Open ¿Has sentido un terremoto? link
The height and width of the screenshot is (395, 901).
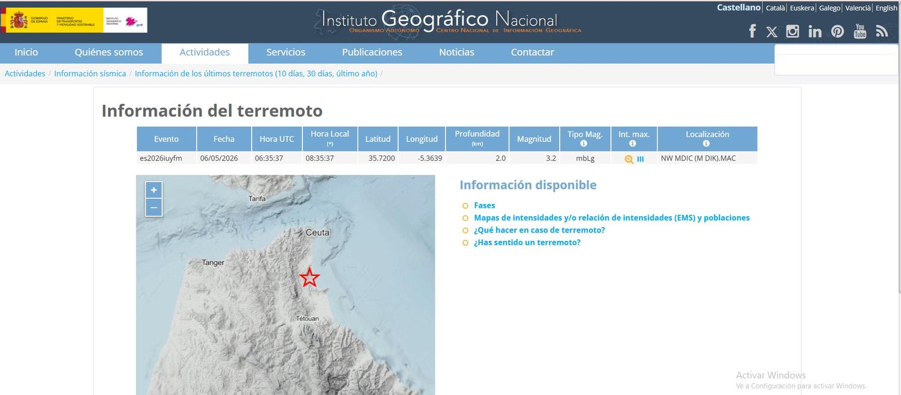pos(527,243)
